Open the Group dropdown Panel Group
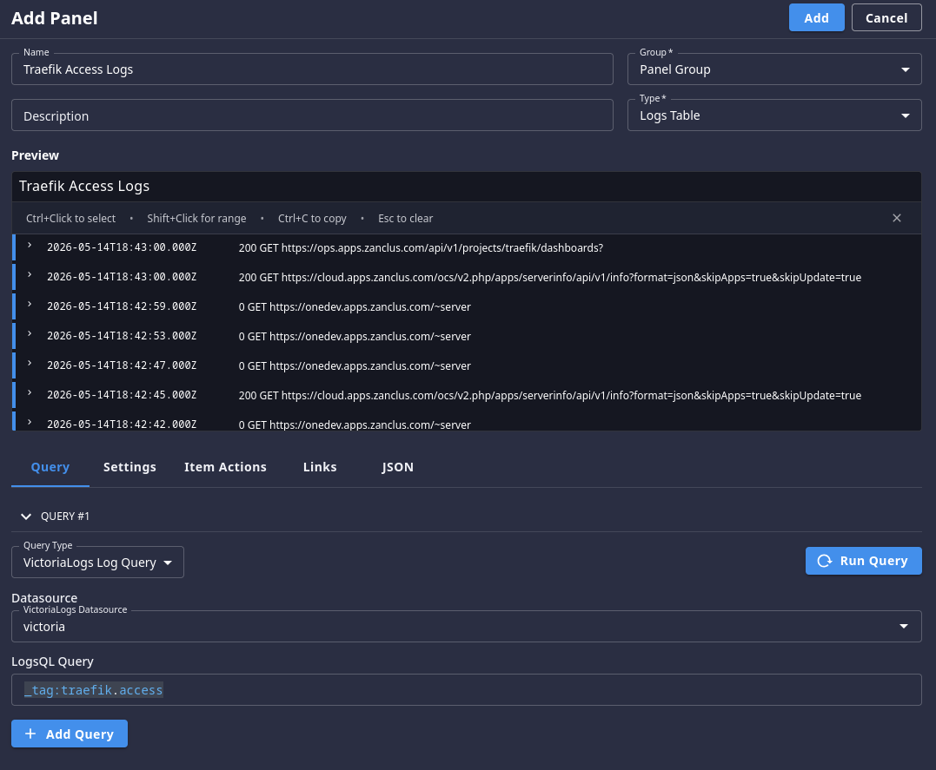 774,69
